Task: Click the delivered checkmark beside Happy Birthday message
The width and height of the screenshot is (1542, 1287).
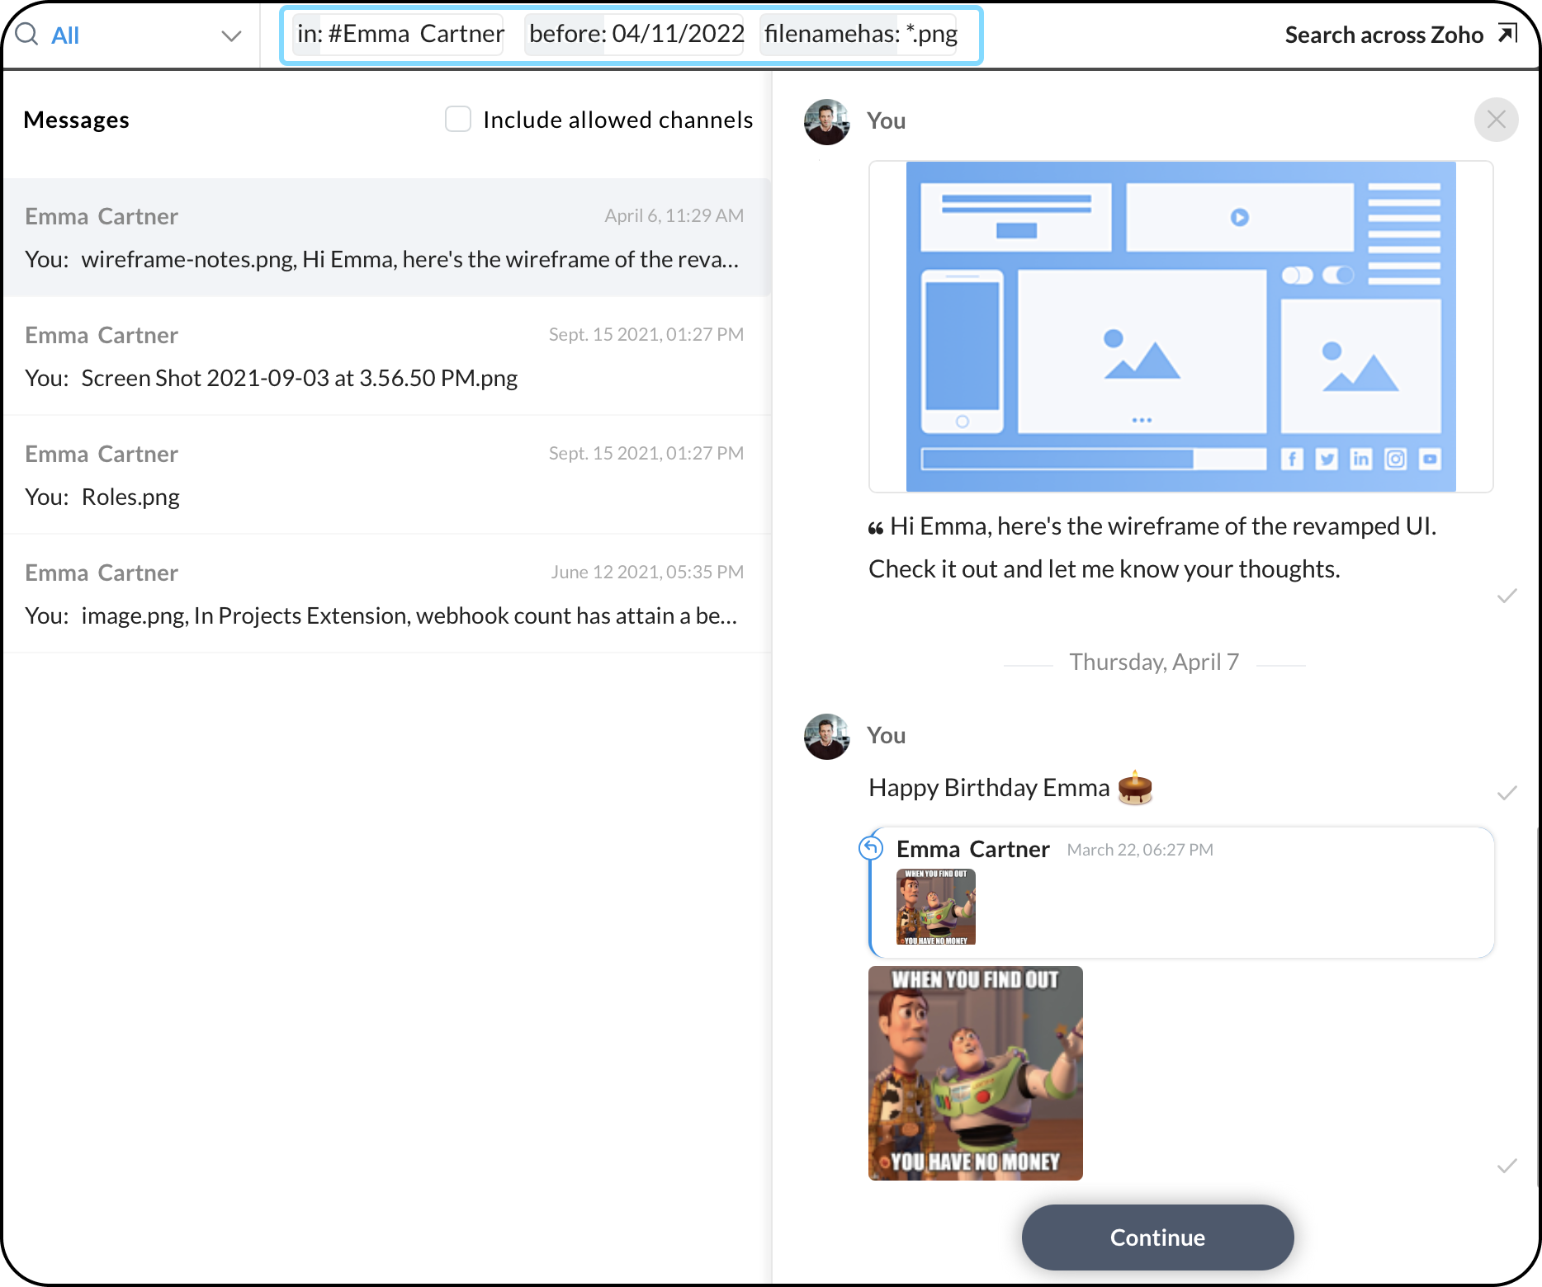Action: tap(1507, 793)
